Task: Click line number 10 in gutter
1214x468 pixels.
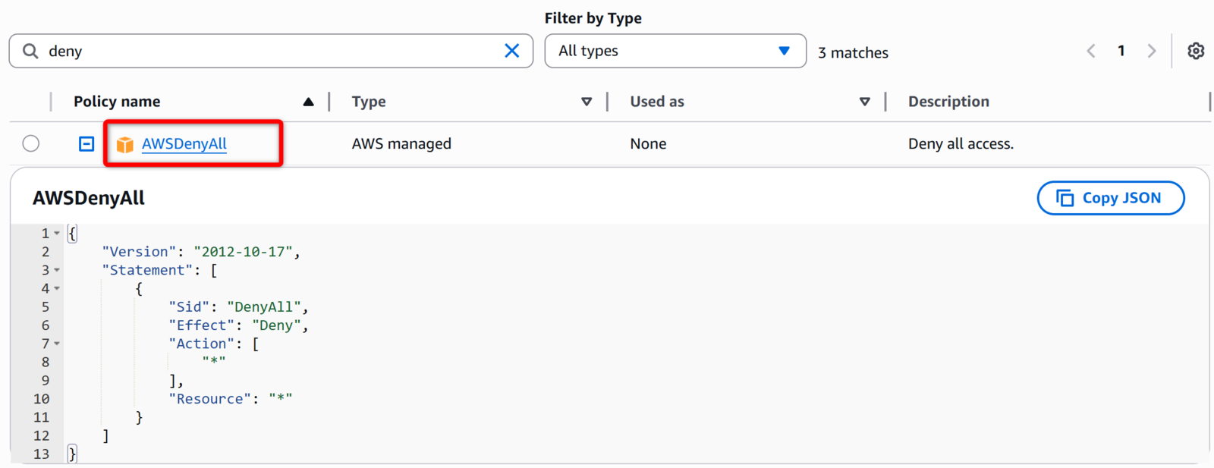Action: (x=42, y=399)
